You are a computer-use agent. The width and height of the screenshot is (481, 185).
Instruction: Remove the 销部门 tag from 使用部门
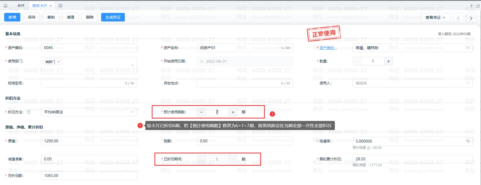tap(59, 62)
